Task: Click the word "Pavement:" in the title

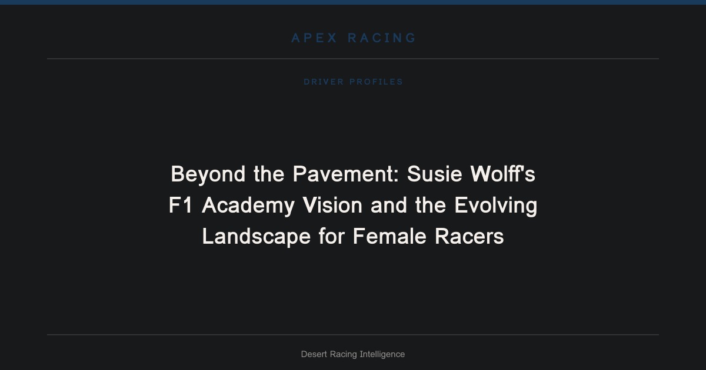Action: tap(347, 174)
